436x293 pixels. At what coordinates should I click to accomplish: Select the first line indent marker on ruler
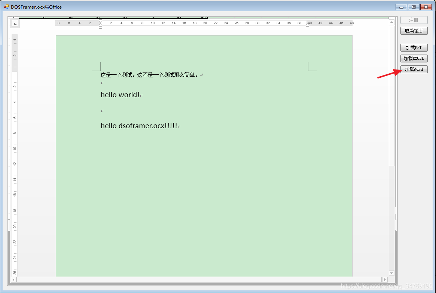pos(100,21)
